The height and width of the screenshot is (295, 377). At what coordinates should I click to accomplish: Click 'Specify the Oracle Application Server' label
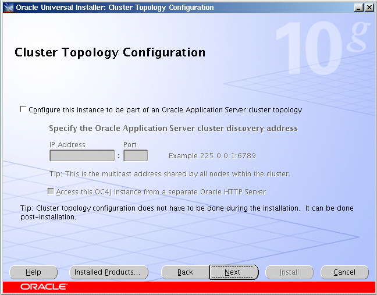[x=173, y=129]
